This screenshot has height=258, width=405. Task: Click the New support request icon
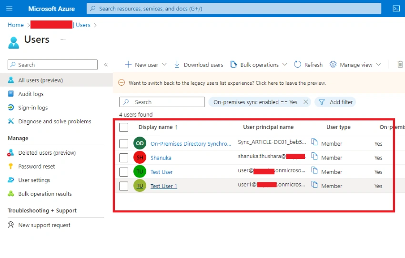(11, 225)
